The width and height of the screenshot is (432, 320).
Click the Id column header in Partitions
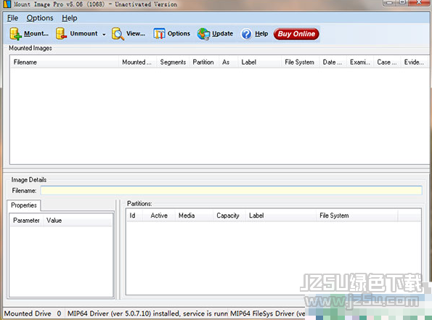tap(134, 216)
